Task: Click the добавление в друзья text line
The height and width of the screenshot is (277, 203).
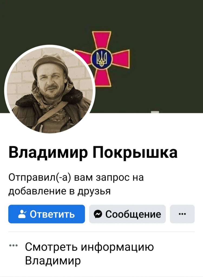Action: [x=60, y=191]
